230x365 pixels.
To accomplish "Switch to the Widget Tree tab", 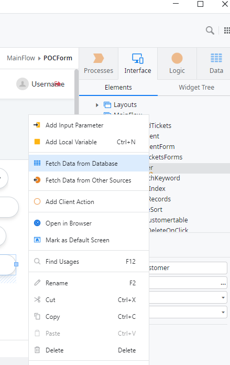I will [x=196, y=87].
